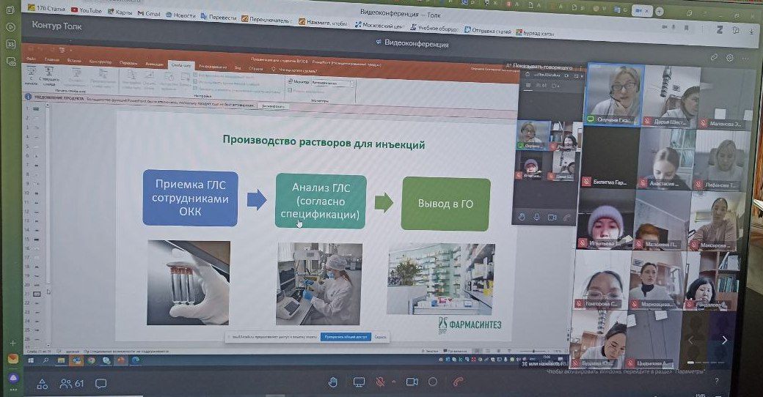Open the conference chat panel
This screenshot has width=763, height=397.
(x=101, y=383)
